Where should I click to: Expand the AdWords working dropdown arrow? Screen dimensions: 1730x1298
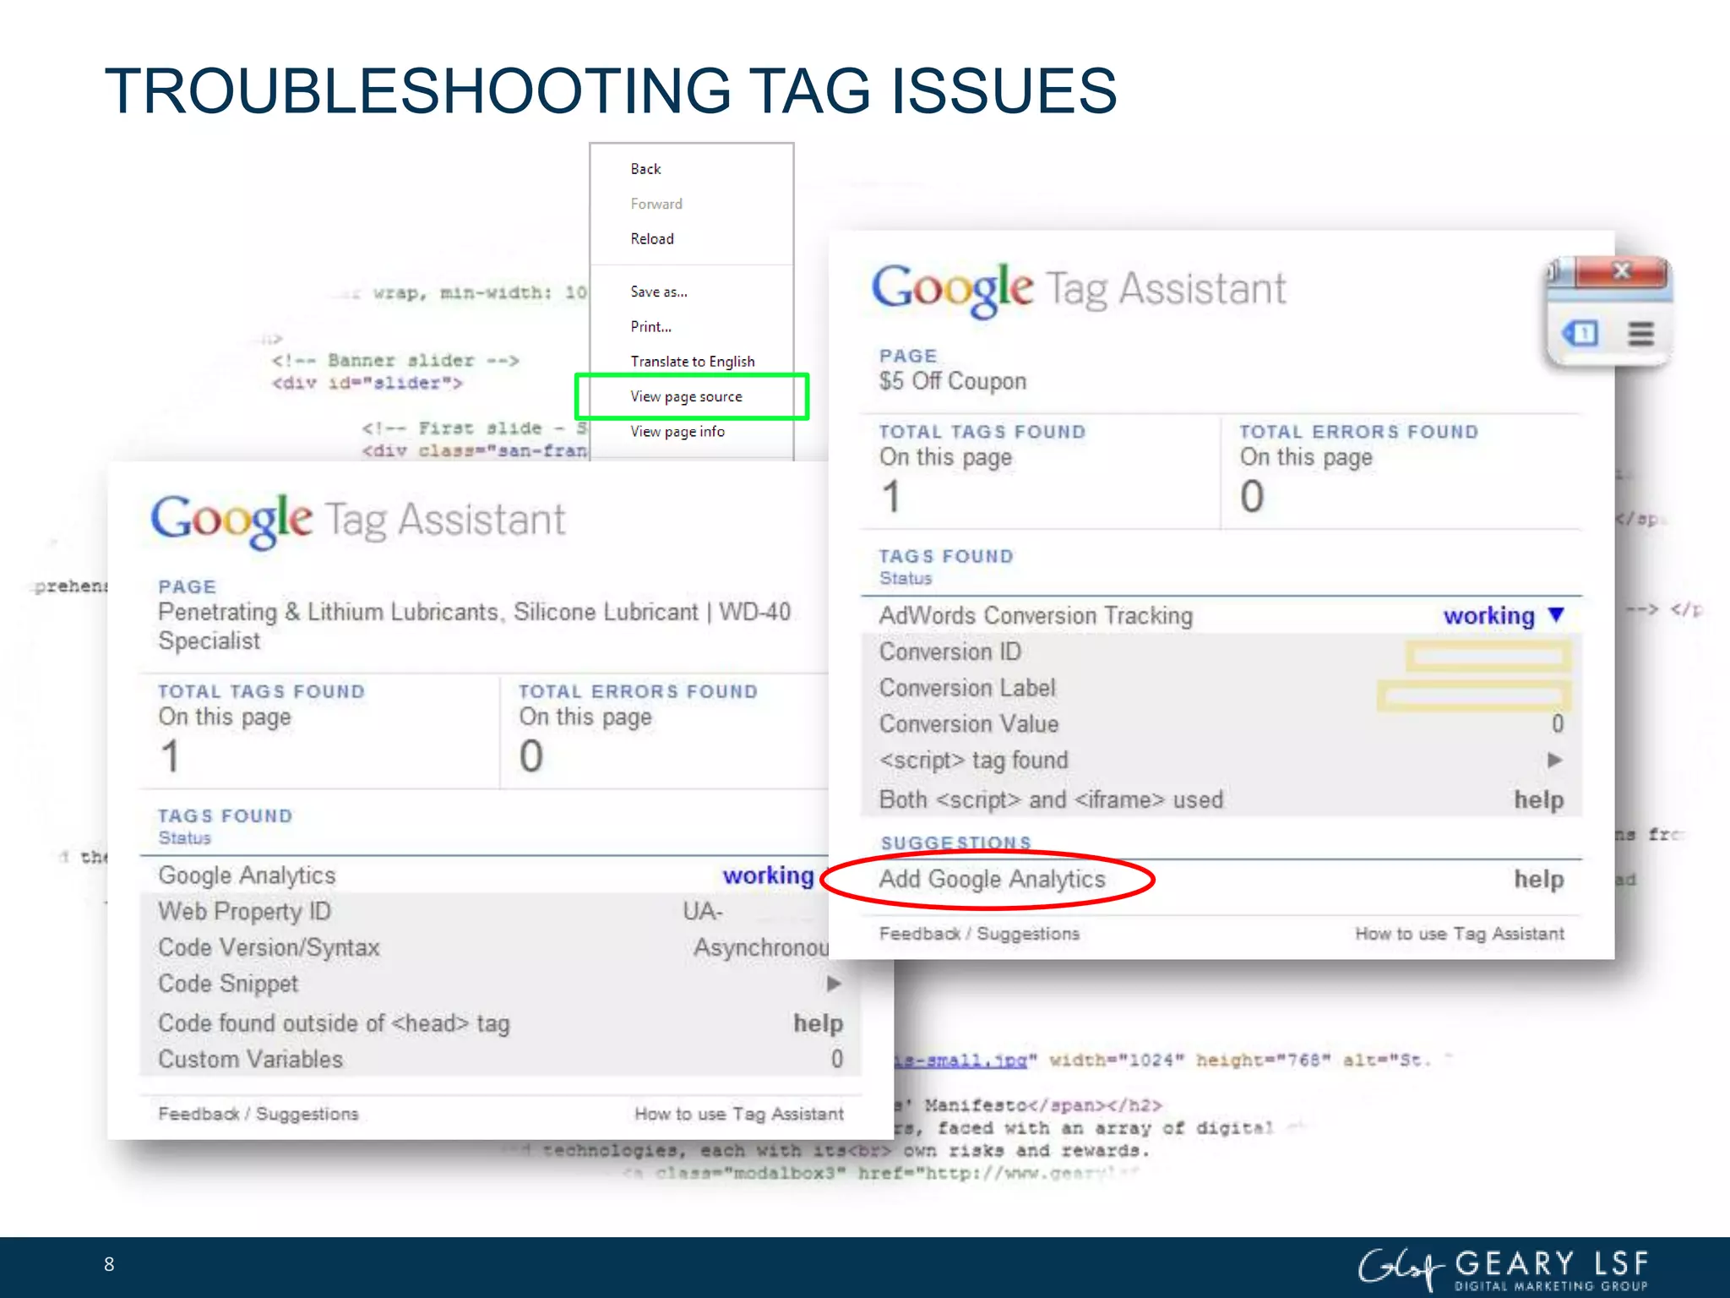click(1557, 614)
